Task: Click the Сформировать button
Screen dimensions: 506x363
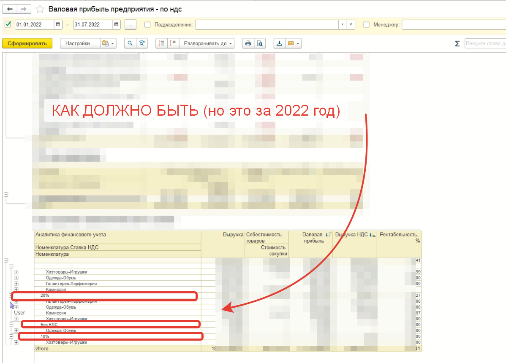Action: (27, 43)
